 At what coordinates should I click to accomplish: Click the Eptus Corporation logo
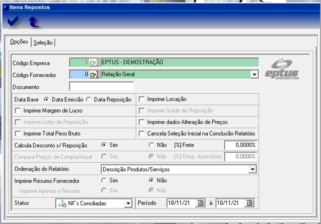281,69
